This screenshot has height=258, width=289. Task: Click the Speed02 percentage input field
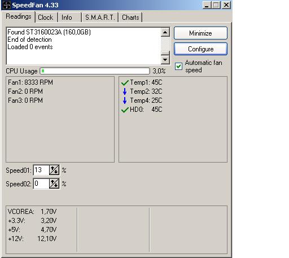(x=41, y=183)
